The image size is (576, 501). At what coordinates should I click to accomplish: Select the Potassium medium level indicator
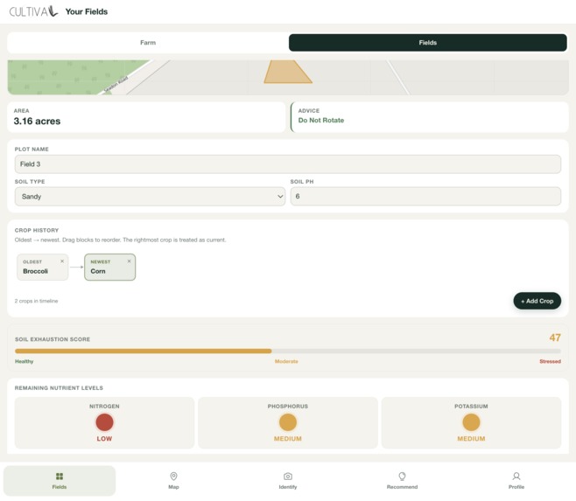pos(471,422)
